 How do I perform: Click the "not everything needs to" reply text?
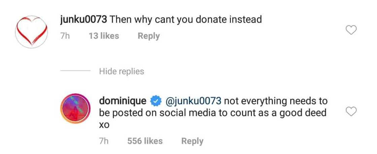275,100
